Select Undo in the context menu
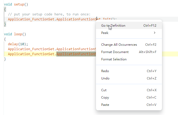Viewport: 178px width, 115px height. pos(129,78)
